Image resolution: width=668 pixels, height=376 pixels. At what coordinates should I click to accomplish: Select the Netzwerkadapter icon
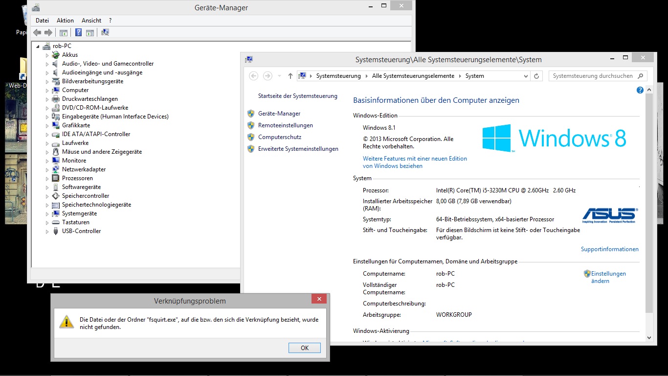click(x=56, y=169)
